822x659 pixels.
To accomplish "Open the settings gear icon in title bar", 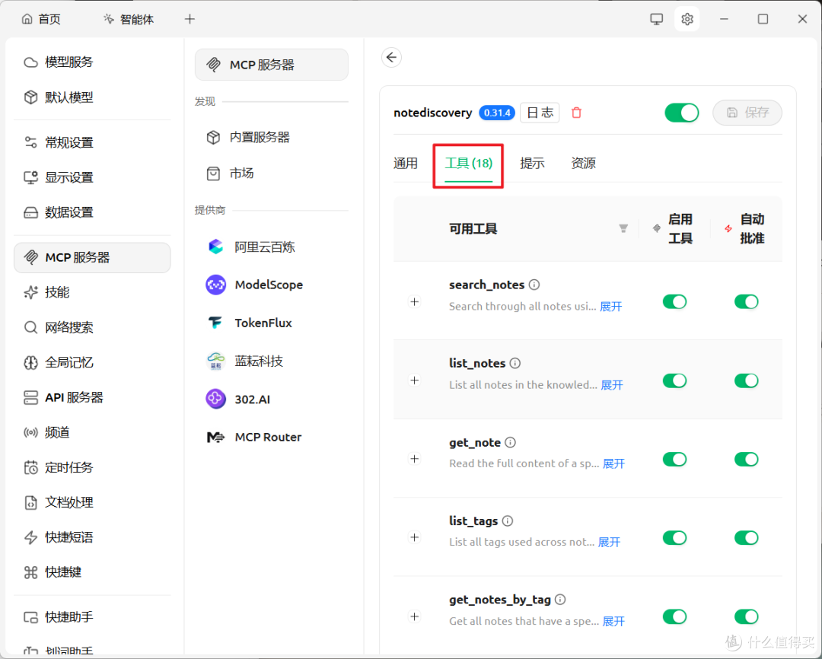I will 687,19.
